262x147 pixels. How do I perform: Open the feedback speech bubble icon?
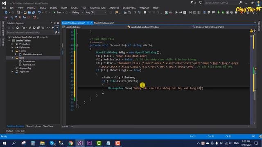tap(201, 2)
